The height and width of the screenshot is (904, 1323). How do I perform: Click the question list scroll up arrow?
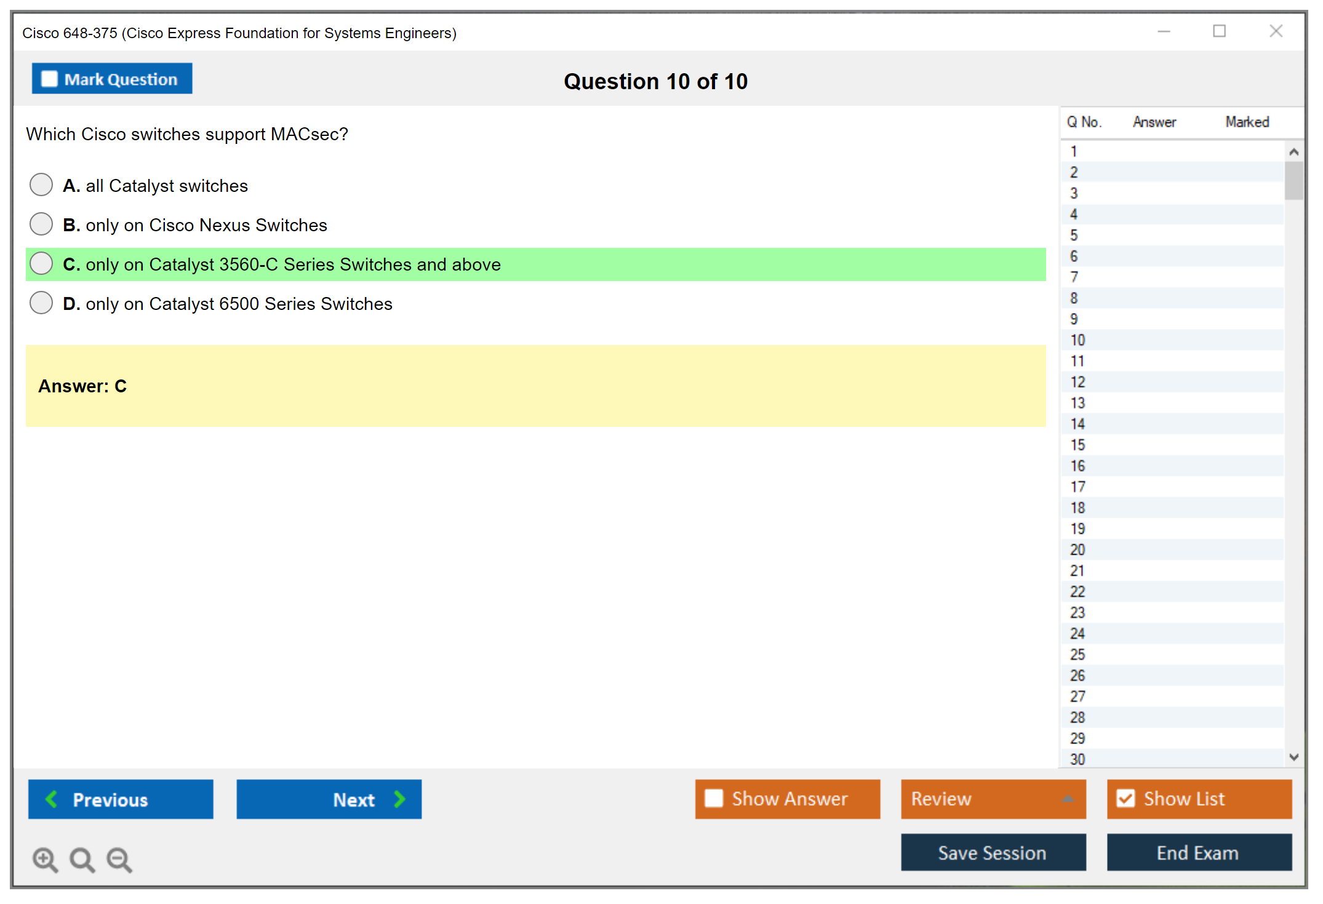pyautogui.click(x=1293, y=152)
